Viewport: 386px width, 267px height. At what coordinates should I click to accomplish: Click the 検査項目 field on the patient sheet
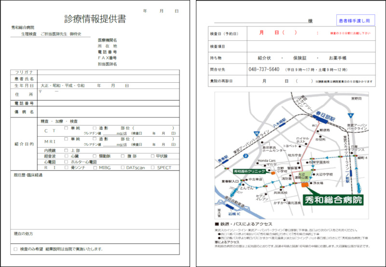pyautogui.click(x=311, y=46)
